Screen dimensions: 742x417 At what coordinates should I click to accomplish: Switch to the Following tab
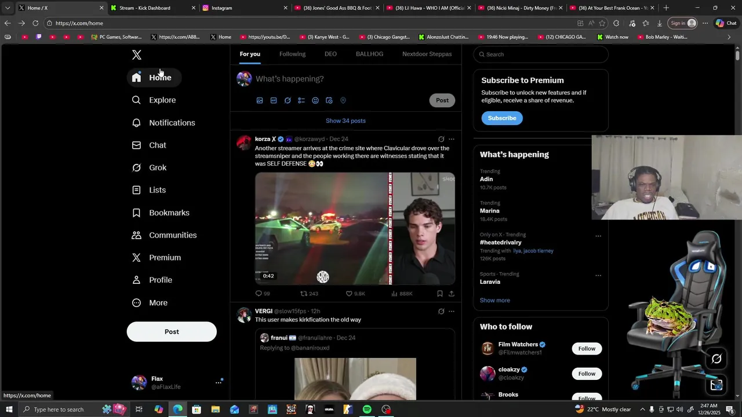click(292, 54)
